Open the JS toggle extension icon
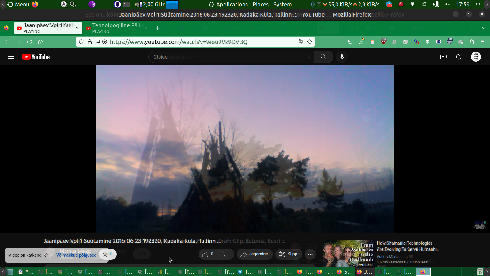490x276 pixels. 394,42
